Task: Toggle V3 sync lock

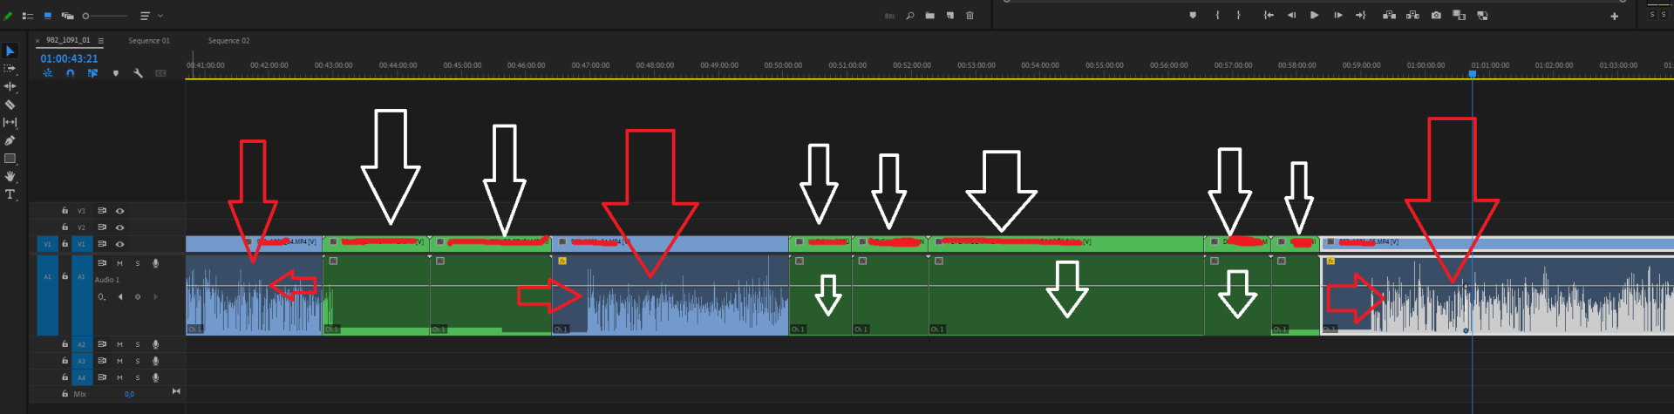Action: click(x=102, y=211)
